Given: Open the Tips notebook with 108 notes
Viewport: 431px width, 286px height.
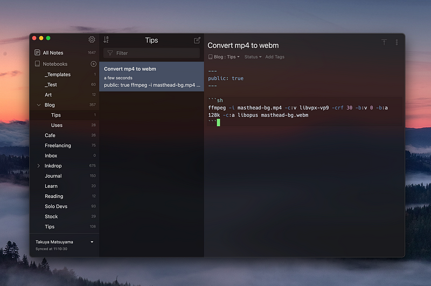Looking at the screenshot, I should pos(64,227).
